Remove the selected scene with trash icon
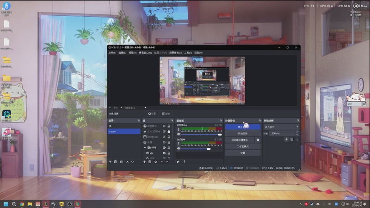Viewport: 370px width, 208px height. (115, 162)
